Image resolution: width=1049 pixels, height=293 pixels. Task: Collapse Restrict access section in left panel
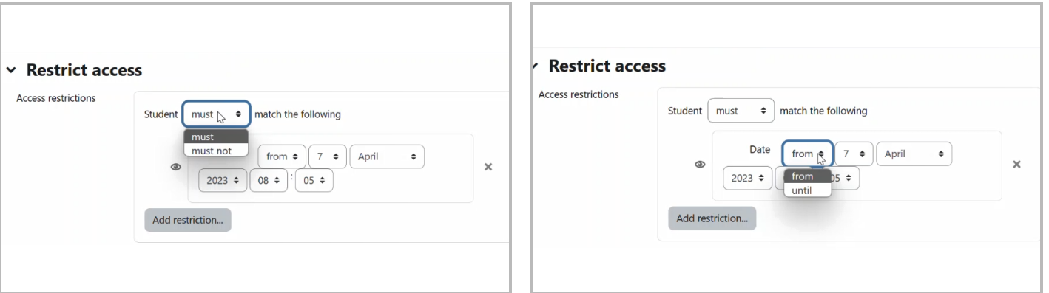10,71
